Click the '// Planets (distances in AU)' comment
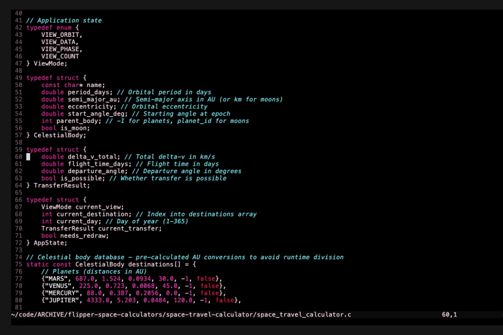 click(x=94, y=271)
